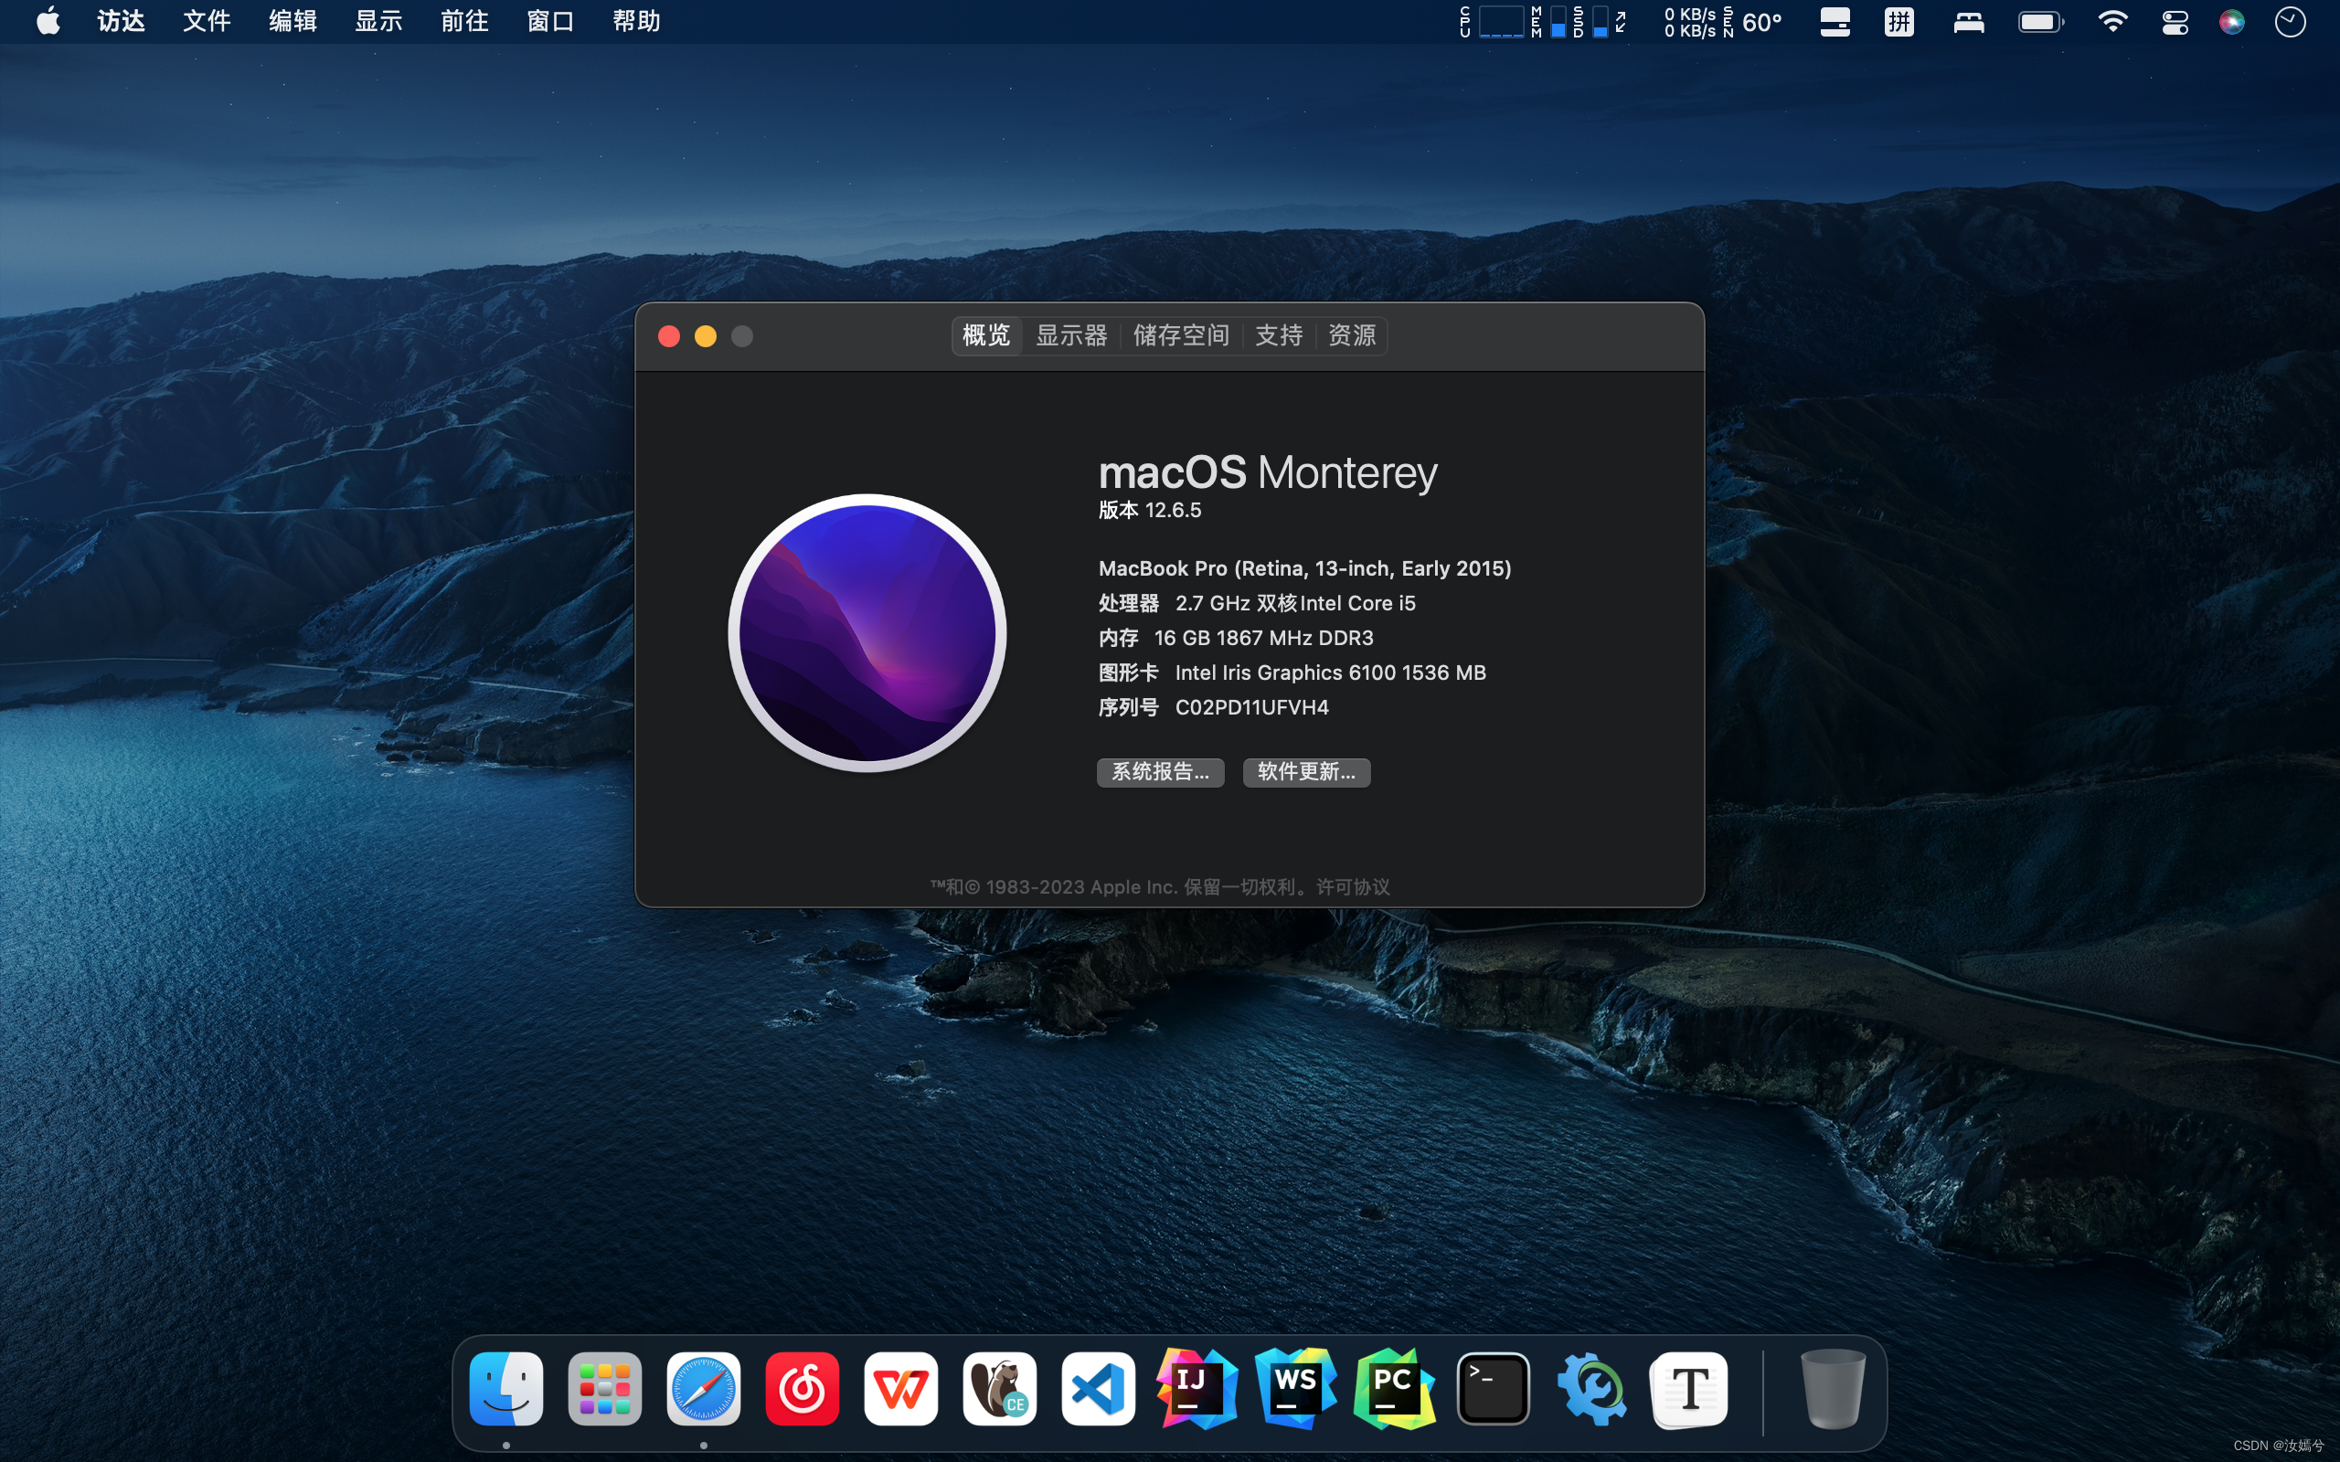Viewport: 2340px width, 1462px height.
Task: Open the Pinyin input method menu
Action: 1899,21
